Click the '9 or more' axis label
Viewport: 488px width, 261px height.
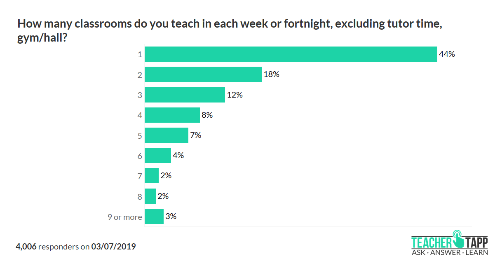pyautogui.click(x=125, y=217)
